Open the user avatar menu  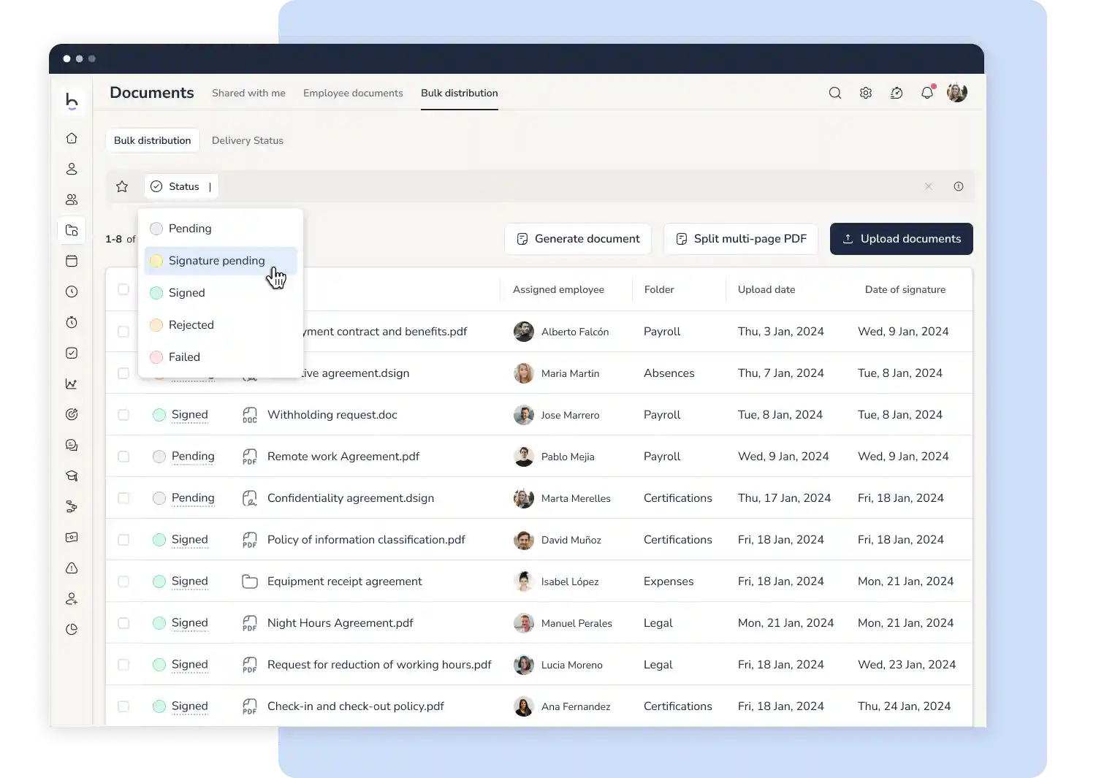(x=957, y=93)
